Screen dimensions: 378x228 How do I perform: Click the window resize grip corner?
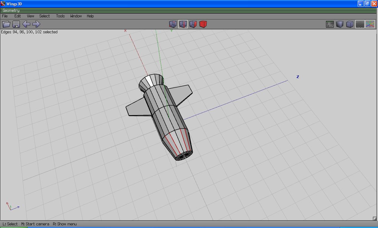coord(375,218)
